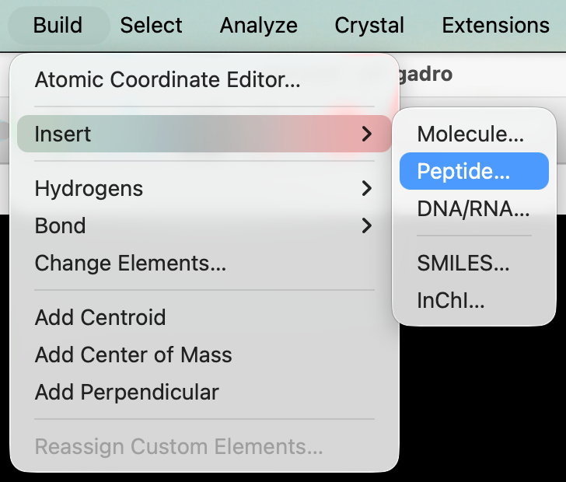Choose Peptide in the Insert submenu
Viewport: 566px width, 482px height.
click(x=463, y=171)
